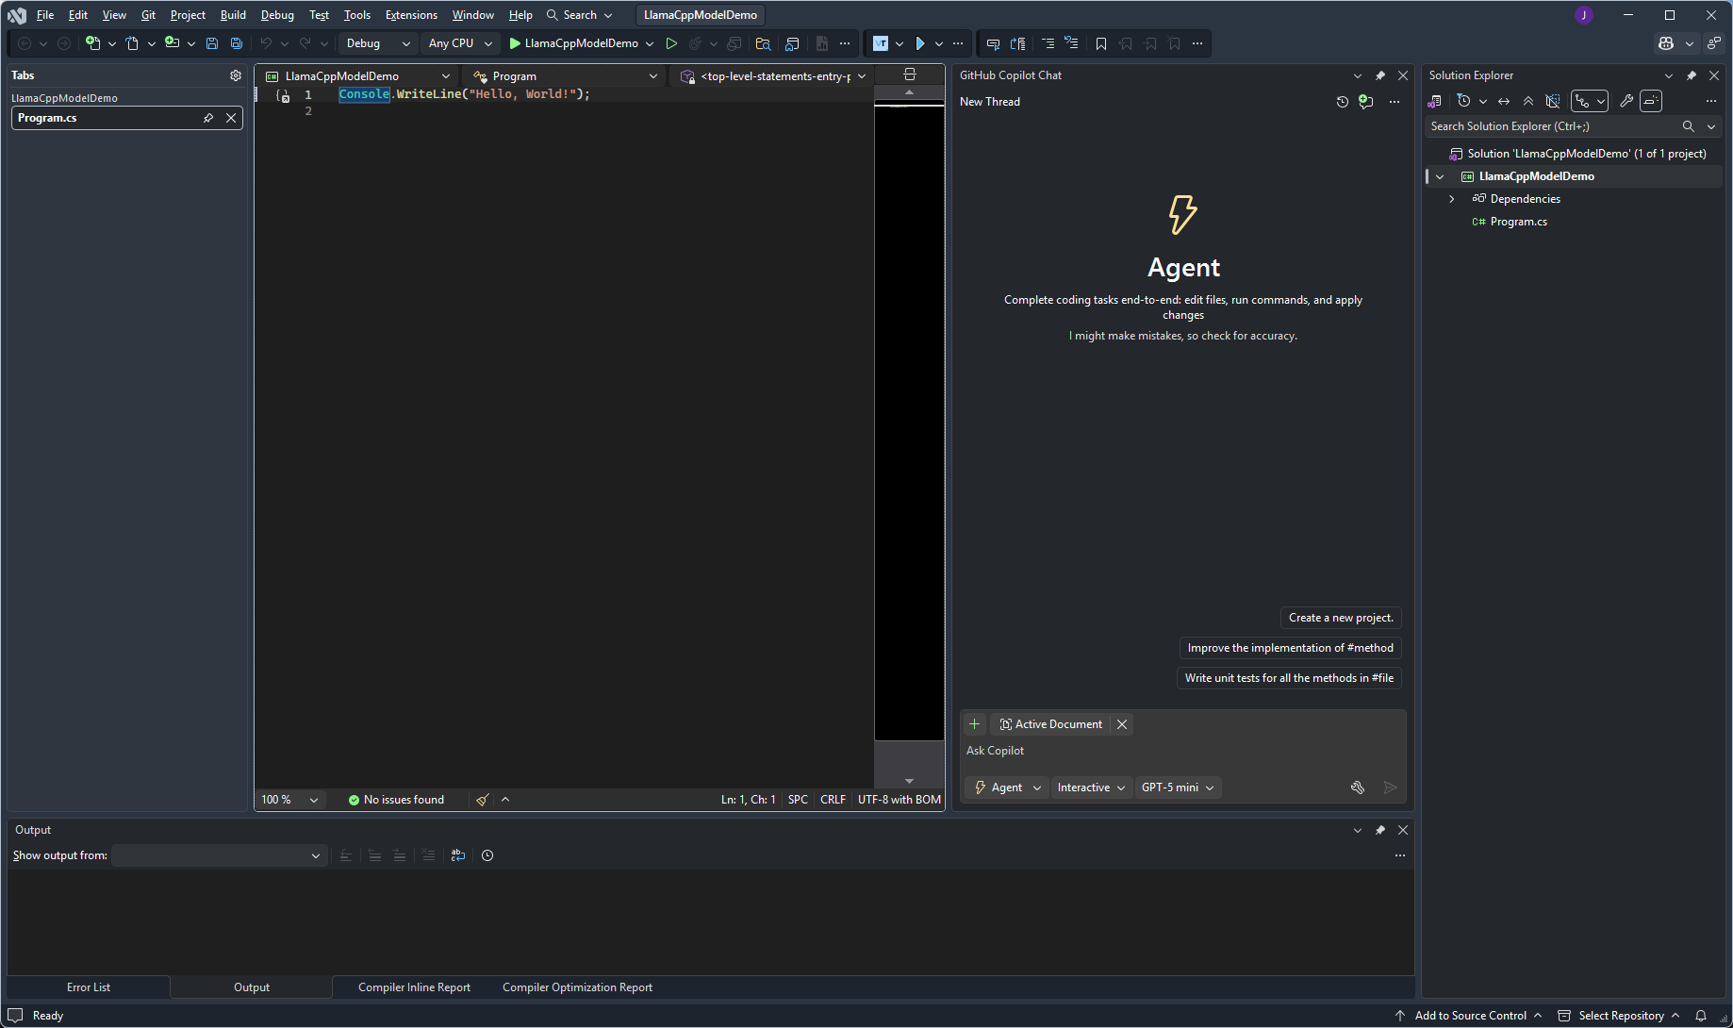The height and width of the screenshot is (1028, 1733).
Task: Open the editor zoom 100 % dropdown
Action: (290, 800)
